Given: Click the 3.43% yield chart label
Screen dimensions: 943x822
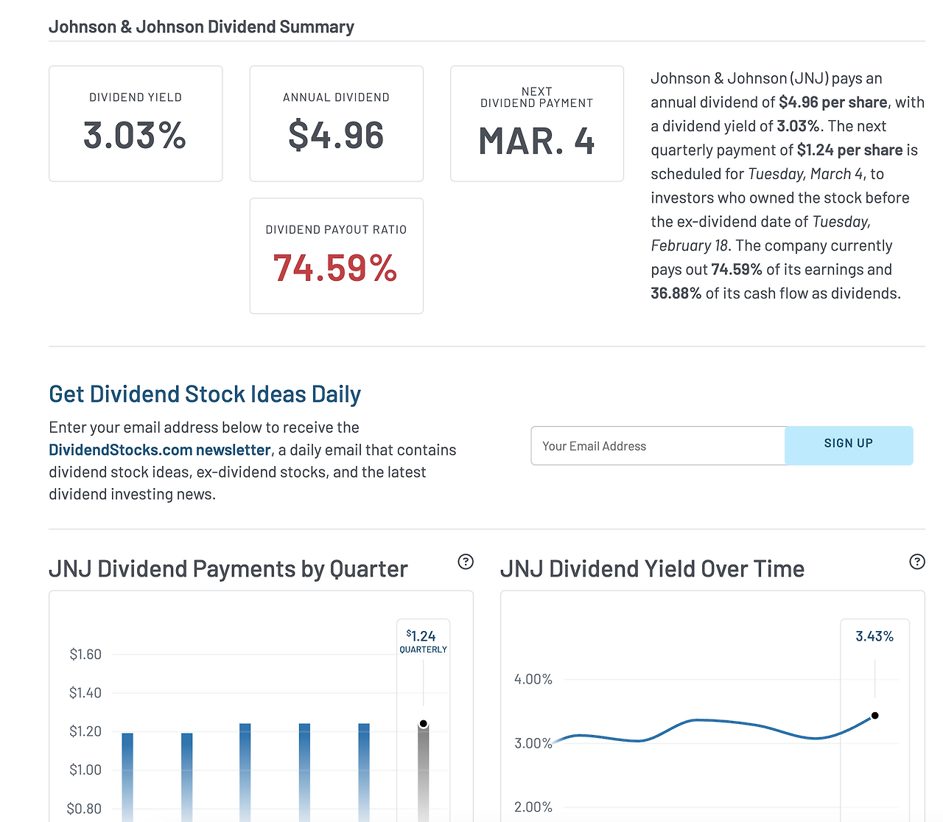Looking at the screenshot, I should pos(874,636).
